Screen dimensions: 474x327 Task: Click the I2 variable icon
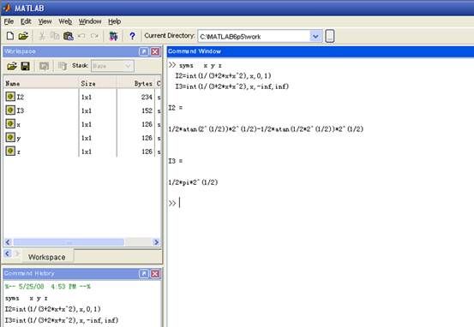tap(10, 97)
